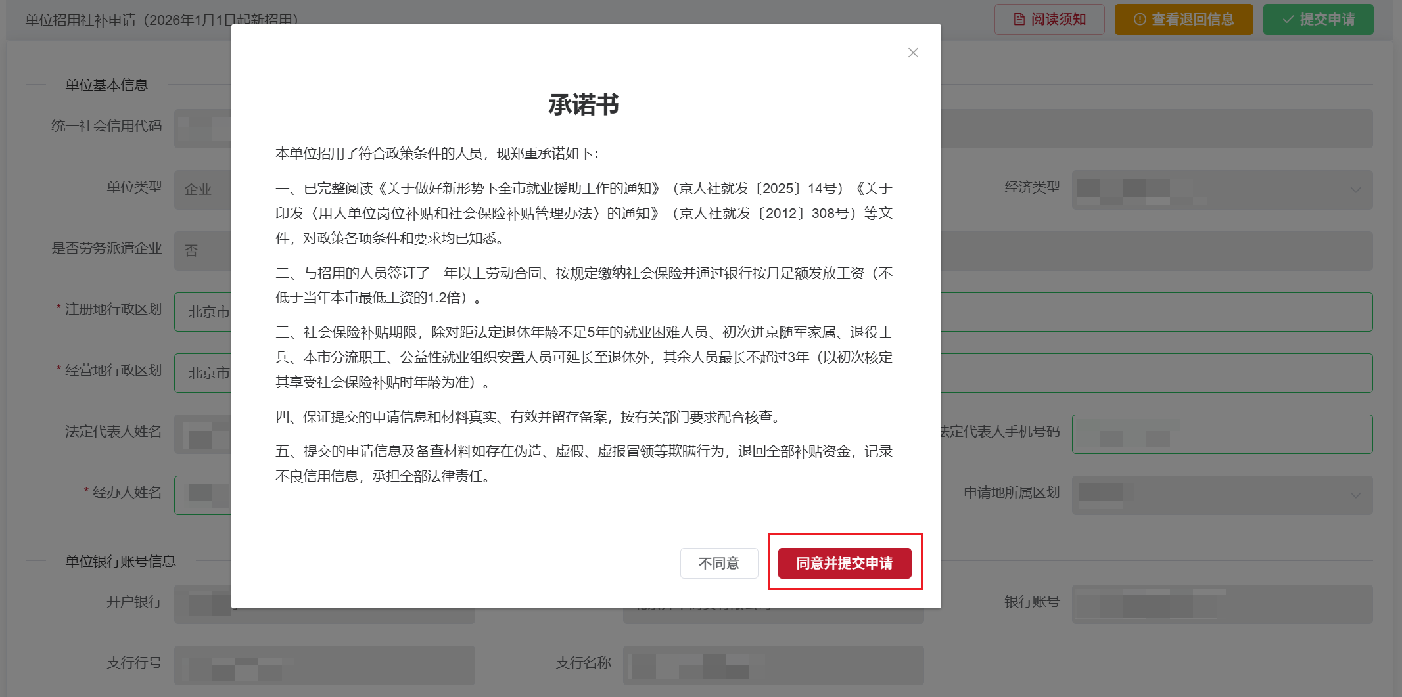Click the 单位类型 field showing 企业

203,190
